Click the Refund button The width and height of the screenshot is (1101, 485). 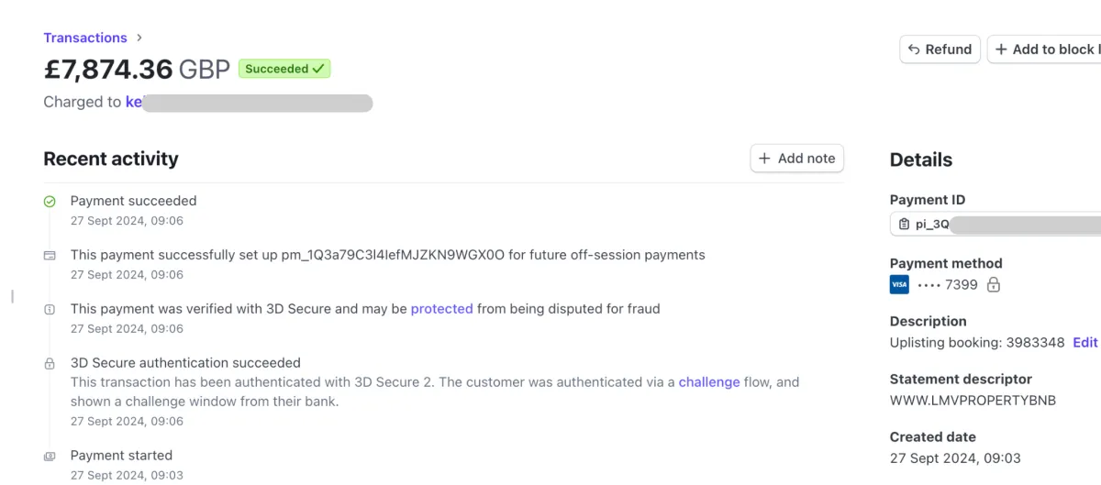(x=940, y=50)
